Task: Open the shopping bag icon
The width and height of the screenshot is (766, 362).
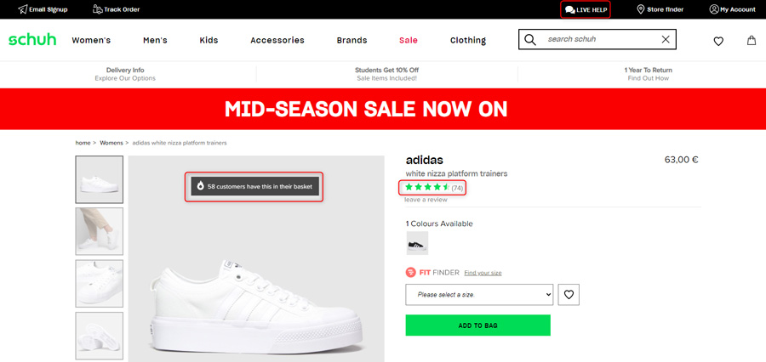Action: (x=752, y=41)
